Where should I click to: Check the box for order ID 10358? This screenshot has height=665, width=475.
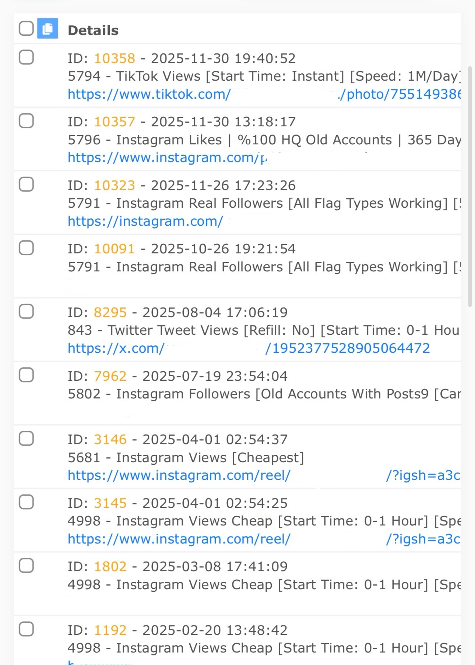(26, 57)
